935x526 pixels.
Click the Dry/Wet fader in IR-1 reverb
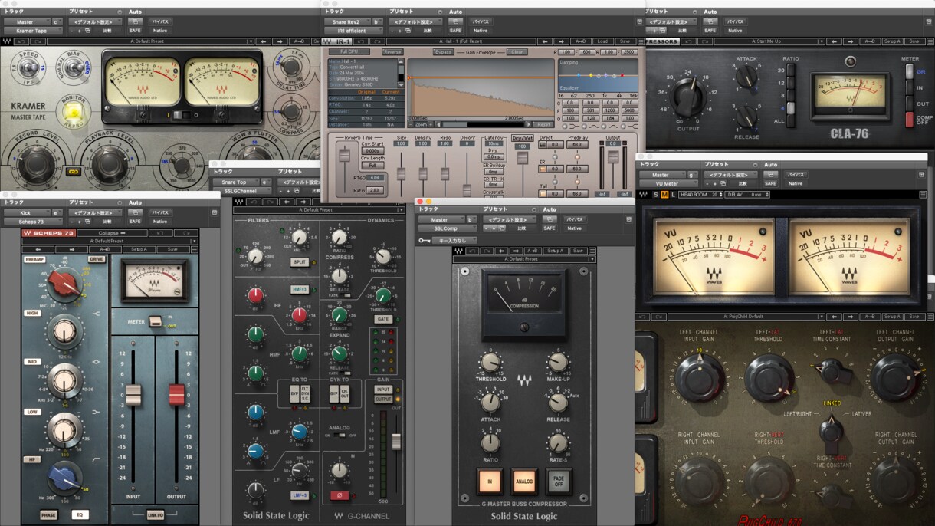(x=523, y=157)
